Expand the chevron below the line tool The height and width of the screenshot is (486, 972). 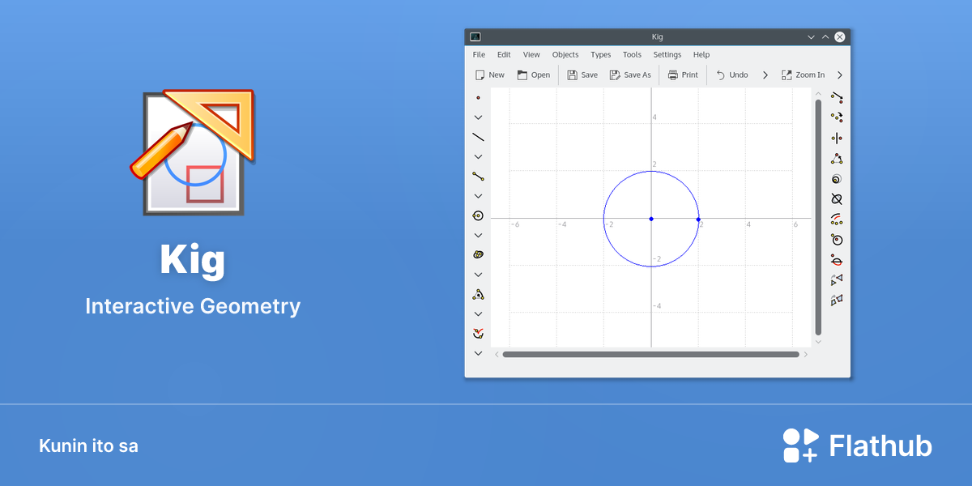pyautogui.click(x=478, y=156)
